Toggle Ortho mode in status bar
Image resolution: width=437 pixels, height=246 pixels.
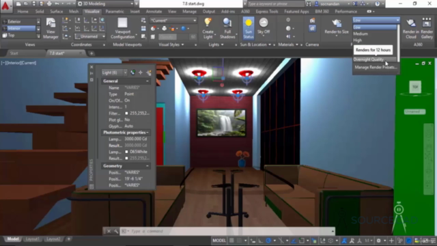click(x=260, y=241)
